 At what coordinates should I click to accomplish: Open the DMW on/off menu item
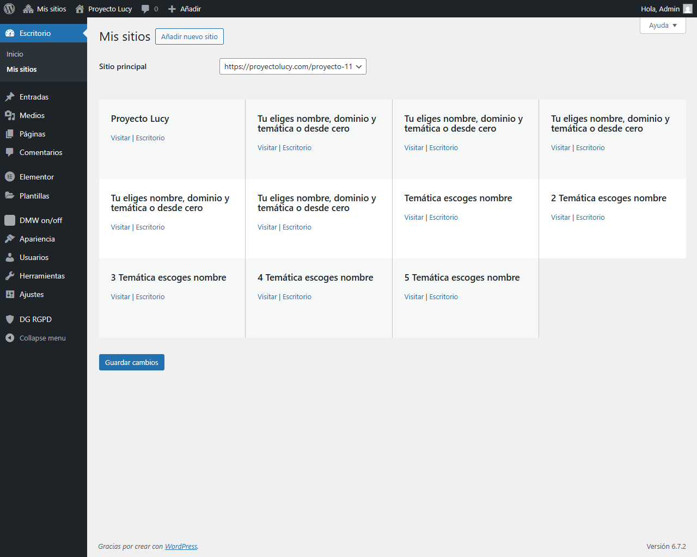(x=41, y=220)
